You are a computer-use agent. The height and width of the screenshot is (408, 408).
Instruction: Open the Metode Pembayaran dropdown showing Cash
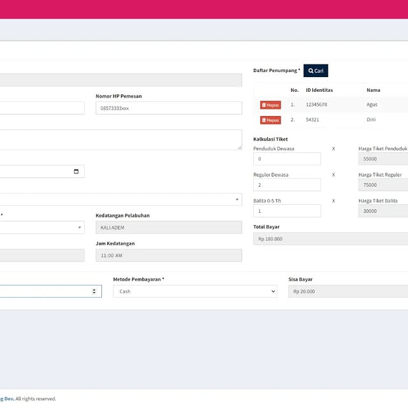(194, 291)
